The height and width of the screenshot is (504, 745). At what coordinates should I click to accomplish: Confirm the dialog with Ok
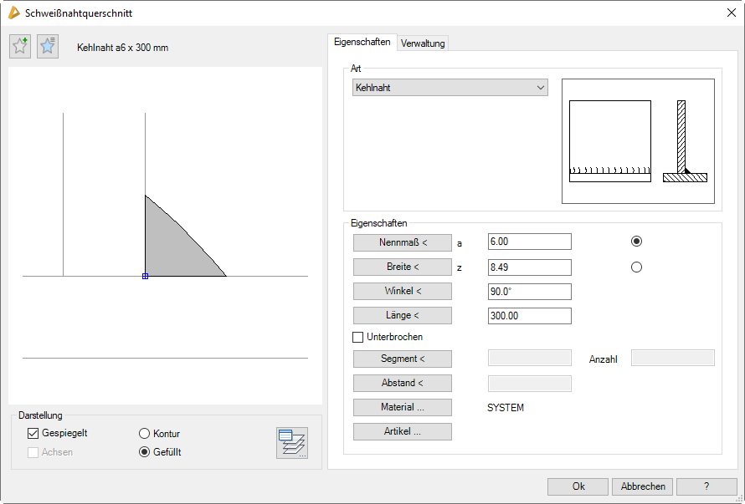(x=578, y=486)
